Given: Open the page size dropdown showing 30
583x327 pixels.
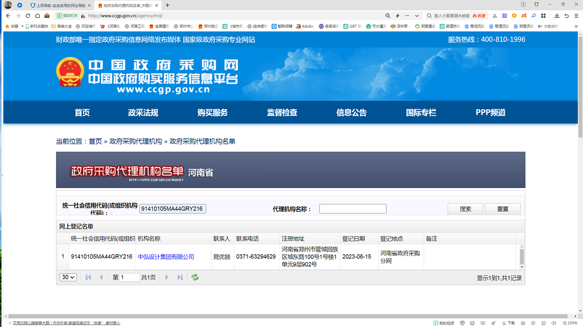Looking at the screenshot, I should coord(68,277).
